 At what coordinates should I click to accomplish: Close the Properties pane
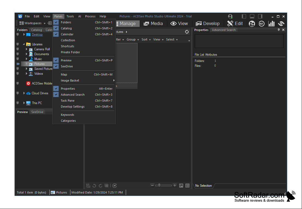pyautogui.click(x=283, y=30)
